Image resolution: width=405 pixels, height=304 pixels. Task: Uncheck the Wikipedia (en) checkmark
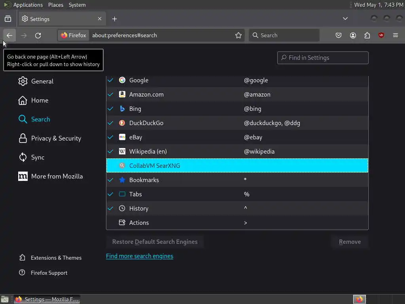(110, 151)
